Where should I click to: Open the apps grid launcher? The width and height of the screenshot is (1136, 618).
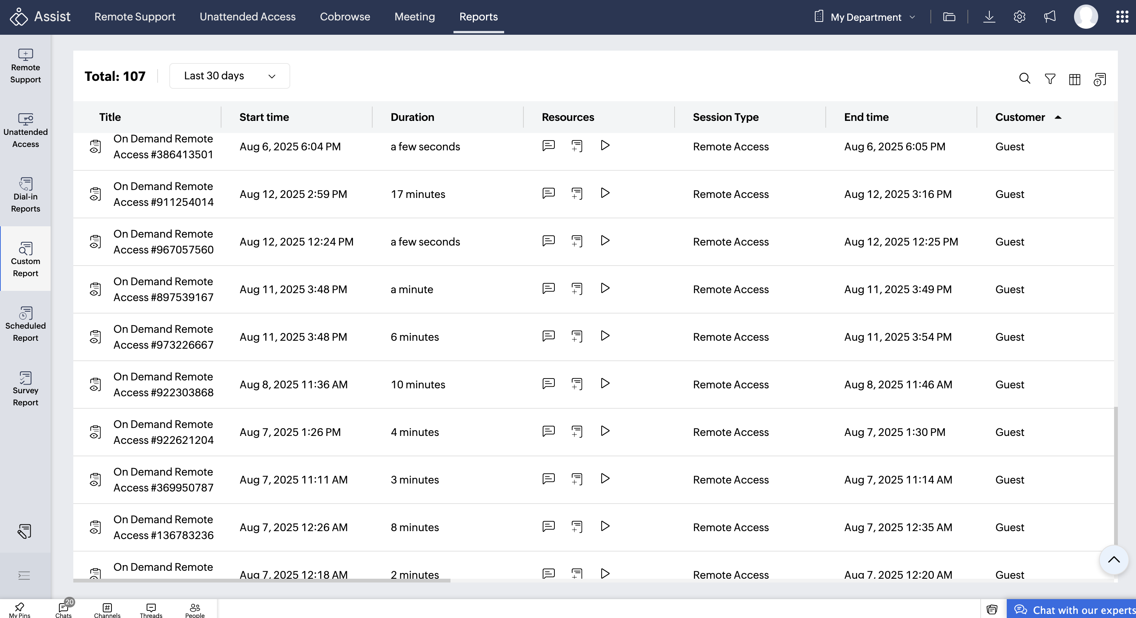click(x=1122, y=17)
